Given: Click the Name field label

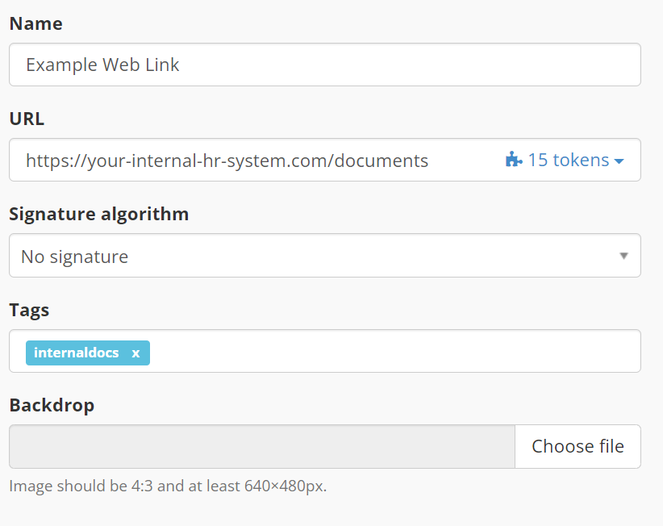Looking at the screenshot, I should click(36, 23).
